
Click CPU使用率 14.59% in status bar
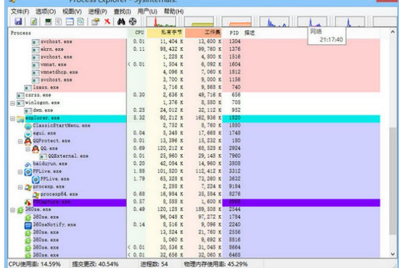coord(35,264)
